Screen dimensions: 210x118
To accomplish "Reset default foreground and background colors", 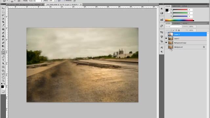I will (2, 84).
